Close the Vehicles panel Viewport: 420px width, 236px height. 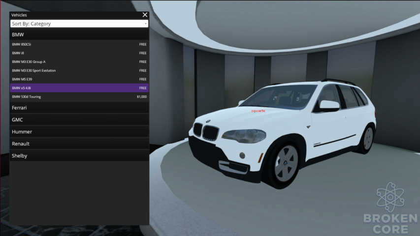[145, 15]
